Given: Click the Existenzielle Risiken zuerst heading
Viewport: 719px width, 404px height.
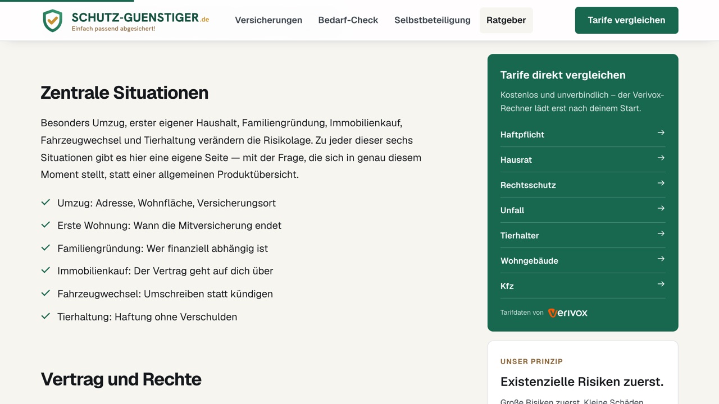Looking at the screenshot, I should coord(582,382).
